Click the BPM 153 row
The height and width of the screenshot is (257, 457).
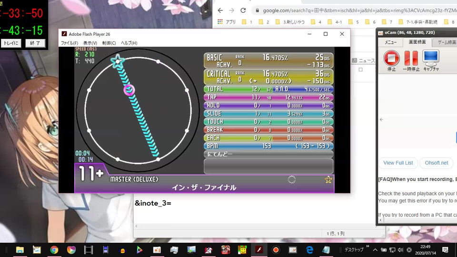pos(268,146)
